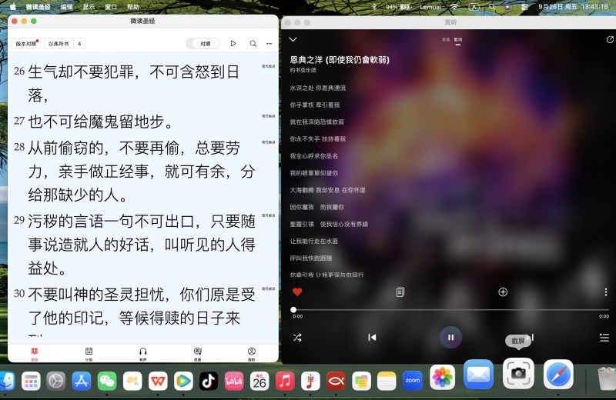Toggle shuffle playback mode

[x=297, y=337]
